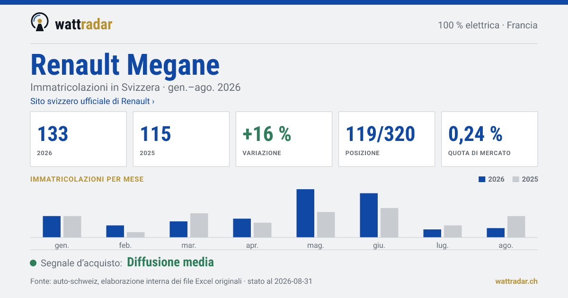This screenshot has height=298, width=568.
Task: Click the 119/320 posizione value
Action: click(381, 134)
